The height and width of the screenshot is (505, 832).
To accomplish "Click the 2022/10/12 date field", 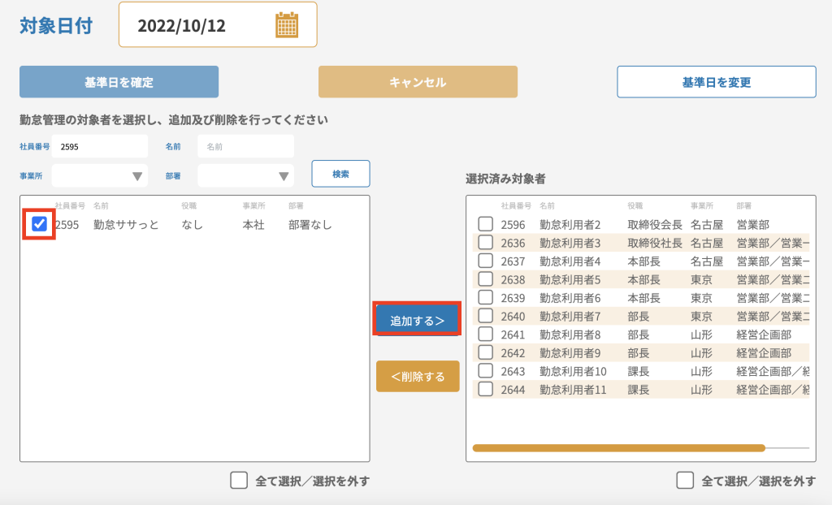I will coord(218,25).
